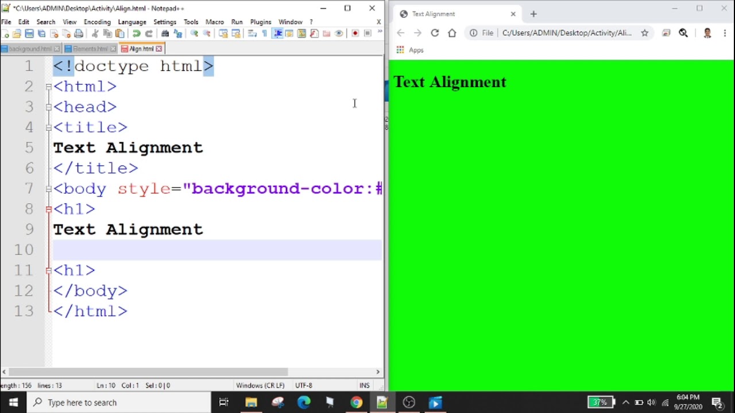Click the Zoom In magnifier icon in Notepad++
Screen dimensions: 735x413
(194, 33)
